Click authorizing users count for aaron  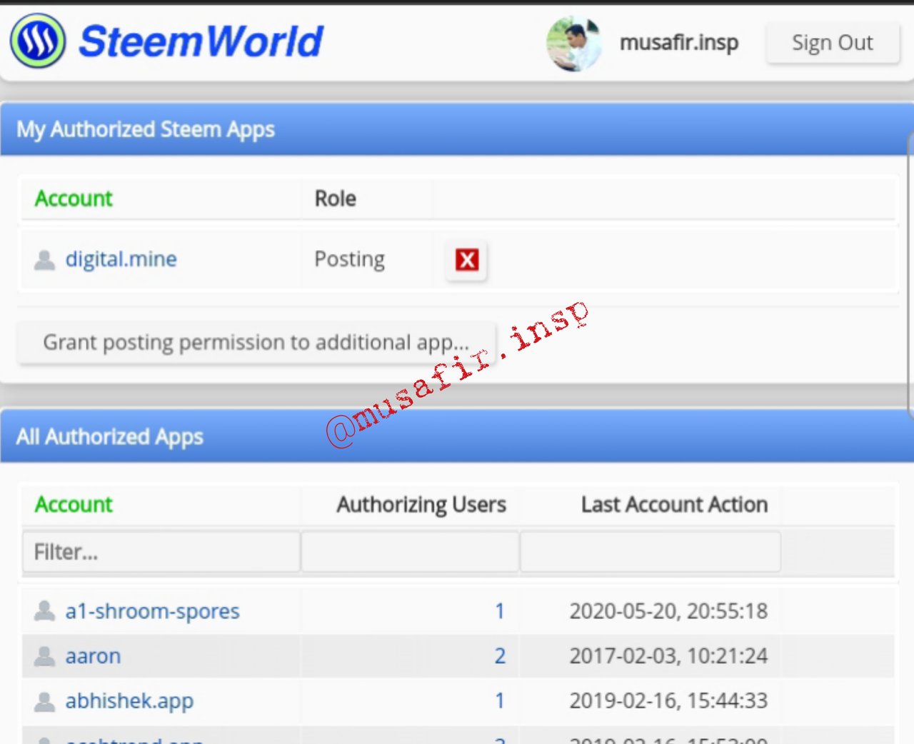500,656
